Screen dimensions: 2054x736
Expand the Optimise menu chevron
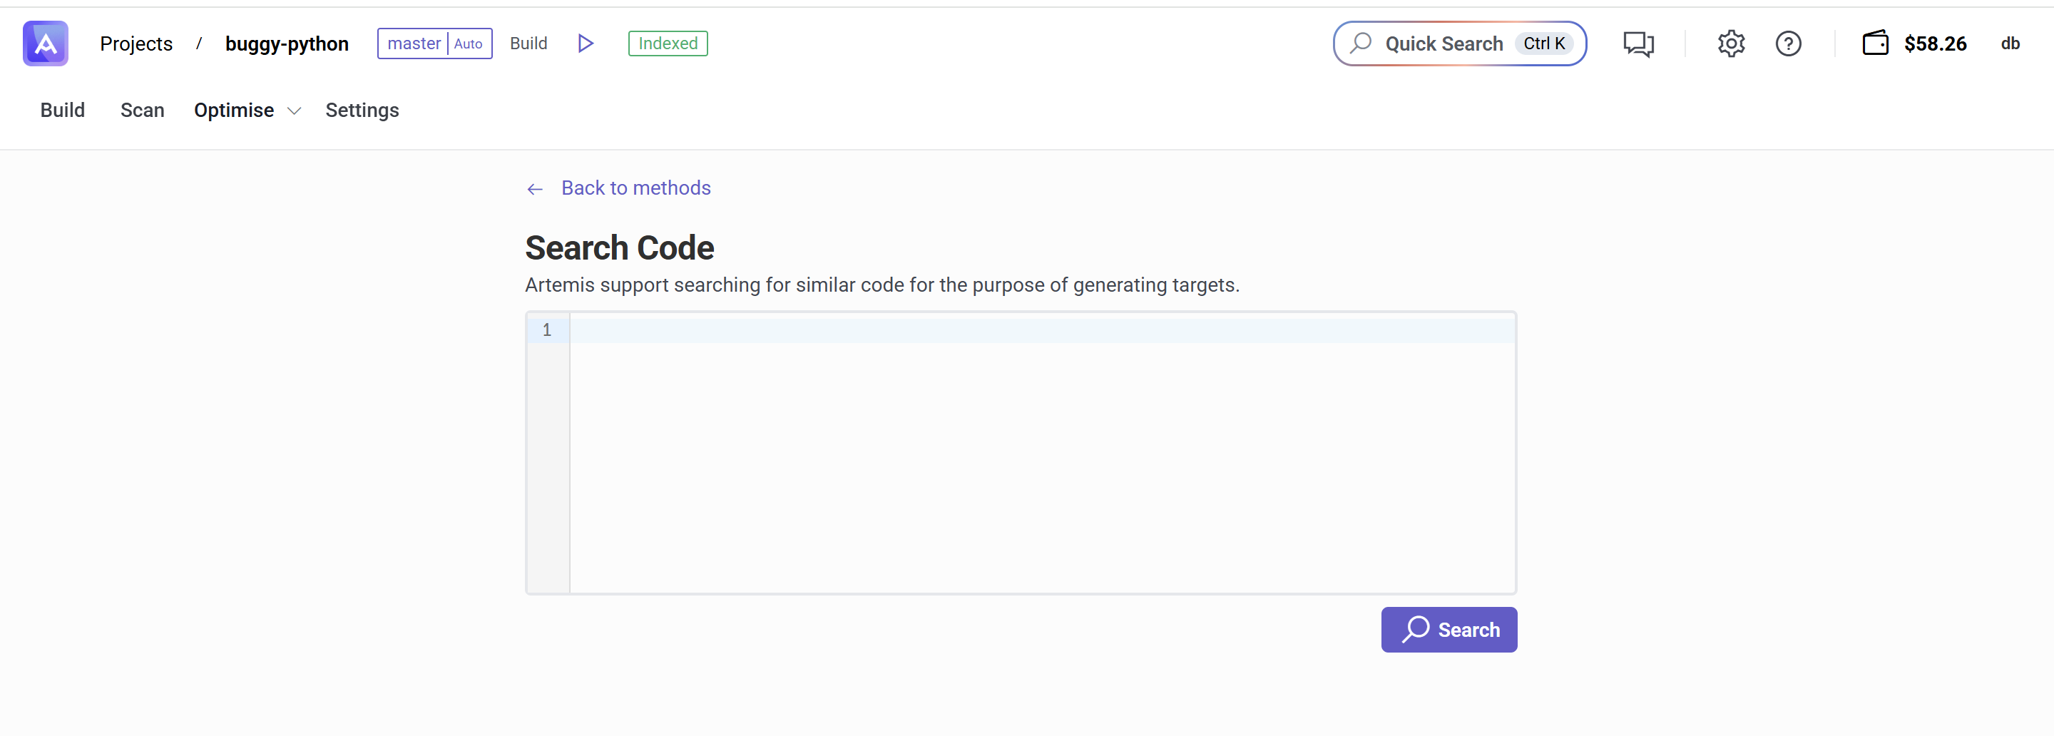[295, 111]
